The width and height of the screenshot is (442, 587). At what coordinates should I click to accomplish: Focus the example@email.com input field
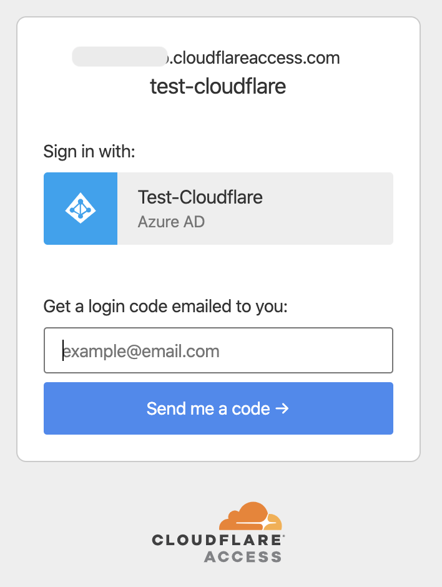pyautogui.click(x=219, y=351)
